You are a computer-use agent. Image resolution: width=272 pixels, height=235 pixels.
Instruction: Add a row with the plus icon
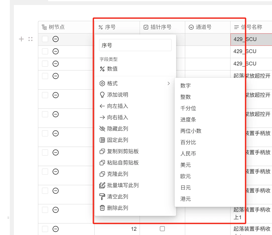pos(21,39)
